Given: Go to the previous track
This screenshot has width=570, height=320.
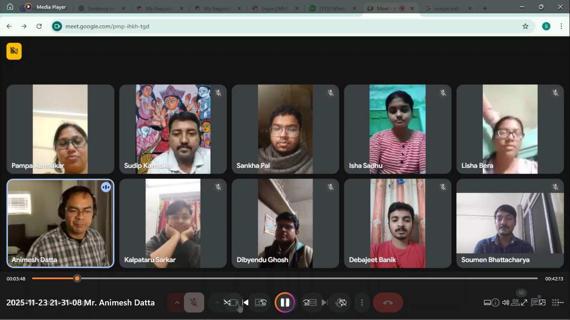Looking at the screenshot, I should click(x=245, y=302).
